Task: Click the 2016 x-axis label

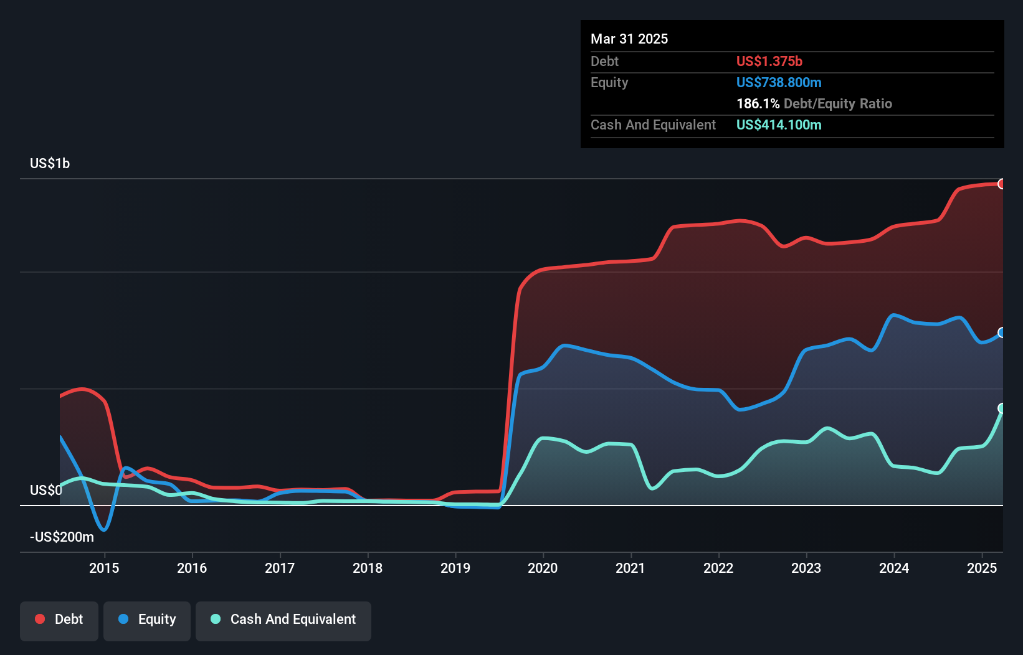Action: point(192,568)
